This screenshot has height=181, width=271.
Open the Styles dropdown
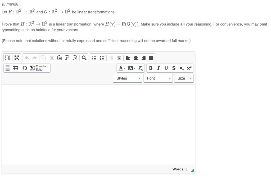[128, 78]
